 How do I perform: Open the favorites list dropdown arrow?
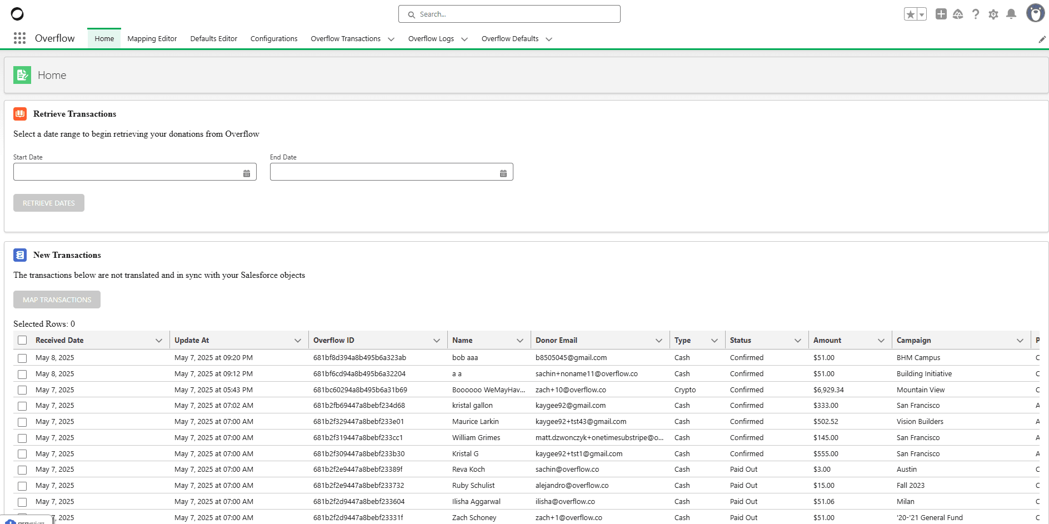point(922,14)
